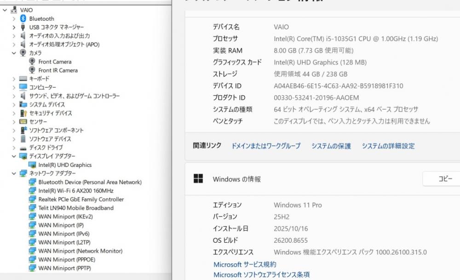Expand the キーボード category
Image resolution: width=460 pixels, height=280 pixels.
click(x=14, y=79)
